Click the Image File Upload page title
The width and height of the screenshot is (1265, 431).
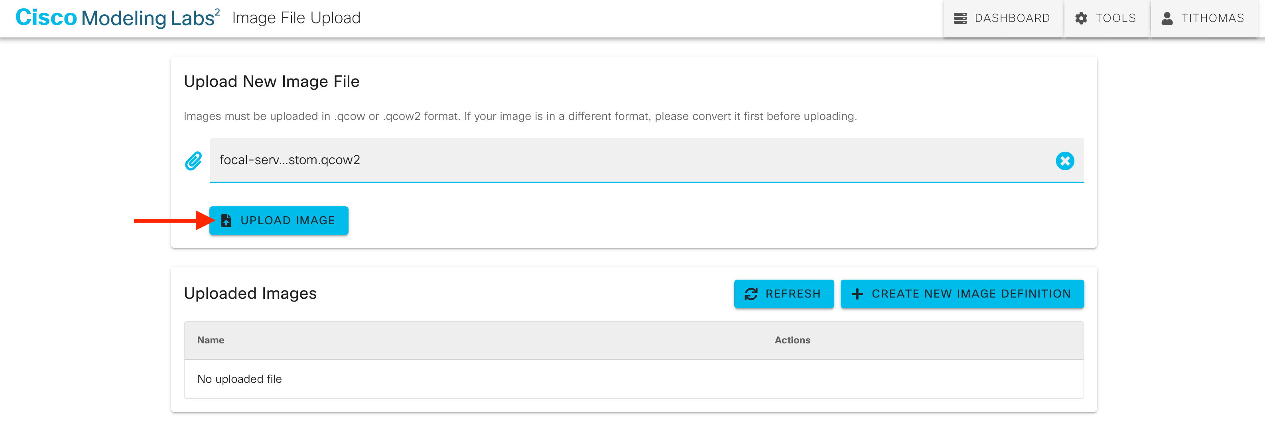coord(296,18)
